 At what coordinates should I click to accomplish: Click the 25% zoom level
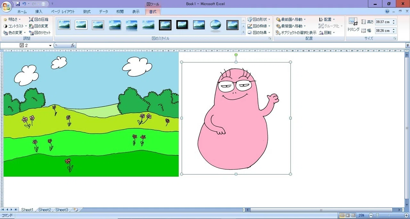click(x=361, y=215)
